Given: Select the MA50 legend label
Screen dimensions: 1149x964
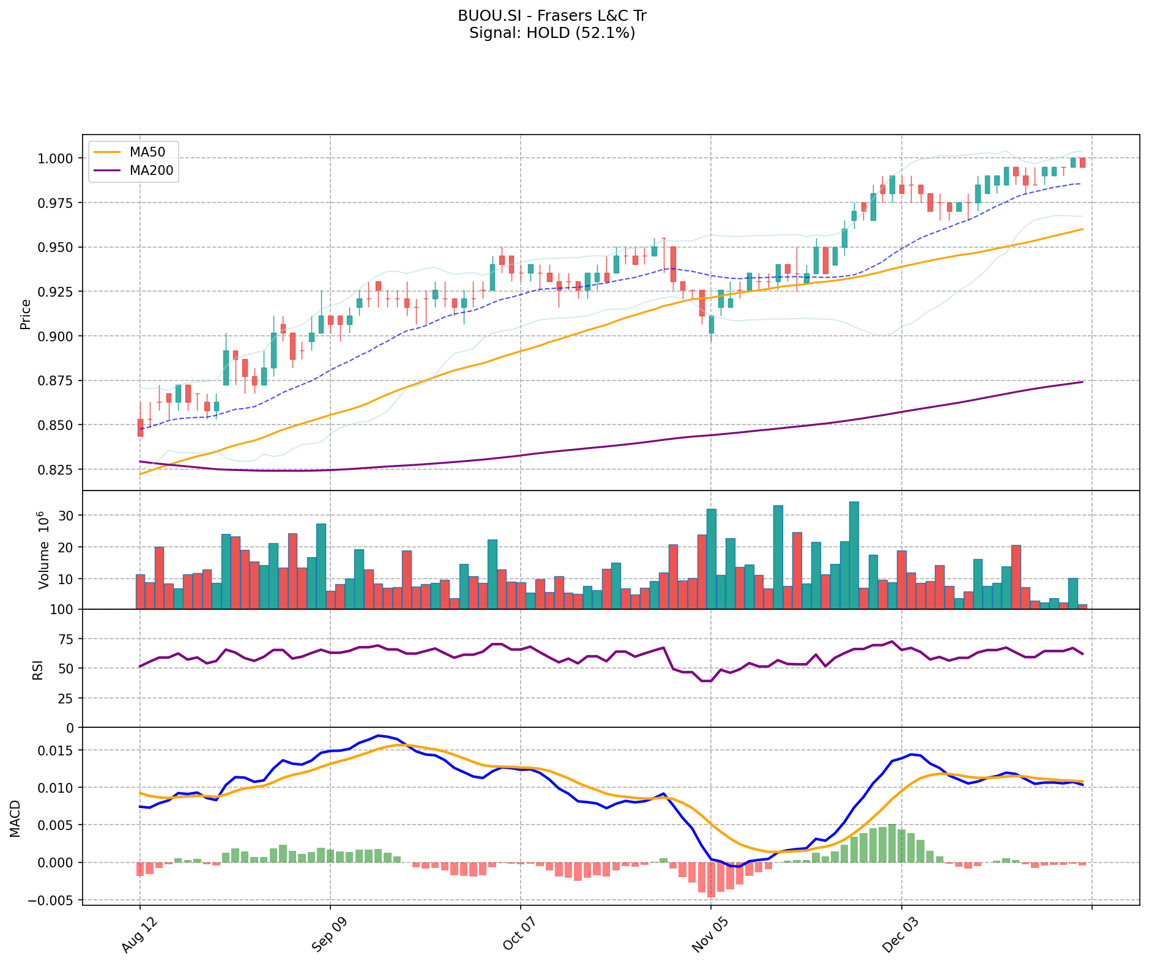Looking at the screenshot, I should (x=147, y=150).
